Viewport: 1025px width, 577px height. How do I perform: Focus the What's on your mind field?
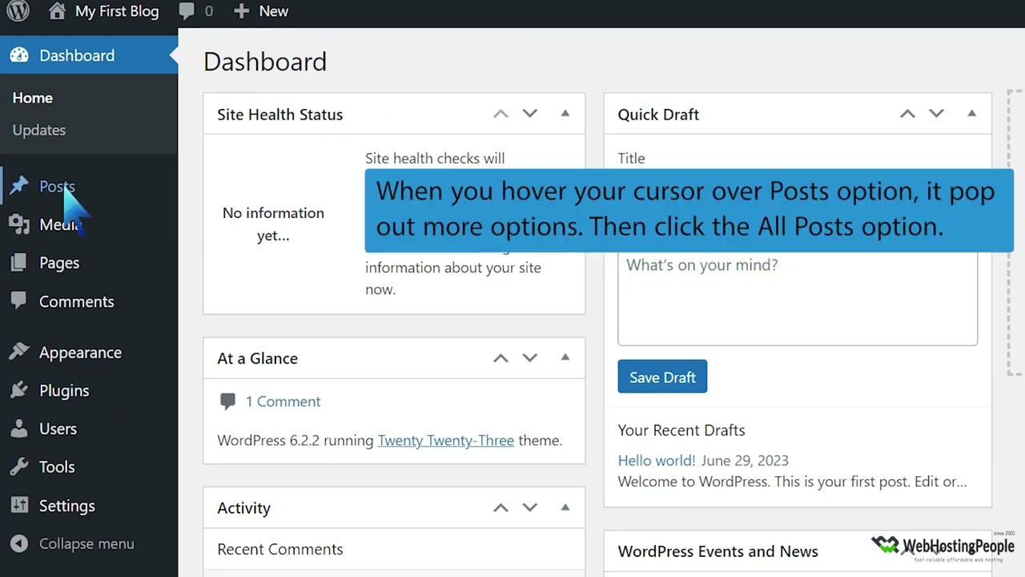pyautogui.click(x=798, y=300)
